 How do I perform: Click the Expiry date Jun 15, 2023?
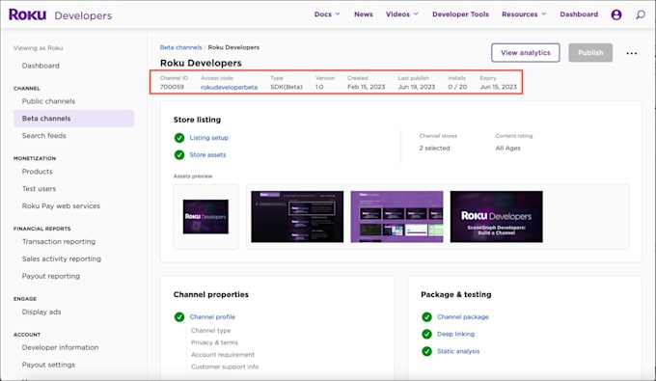pyautogui.click(x=499, y=87)
